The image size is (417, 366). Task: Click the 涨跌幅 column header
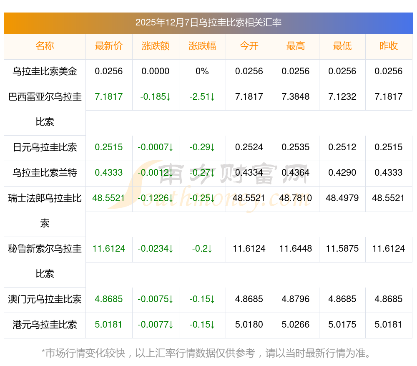pos(202,46)
